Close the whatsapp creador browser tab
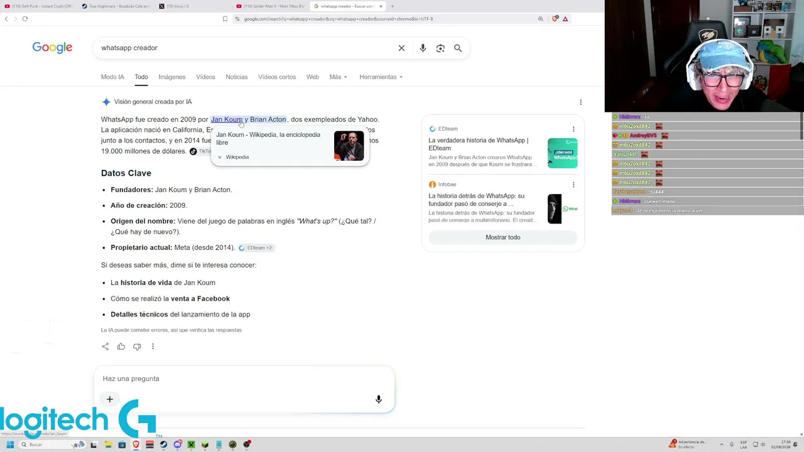 click(381, 6)
